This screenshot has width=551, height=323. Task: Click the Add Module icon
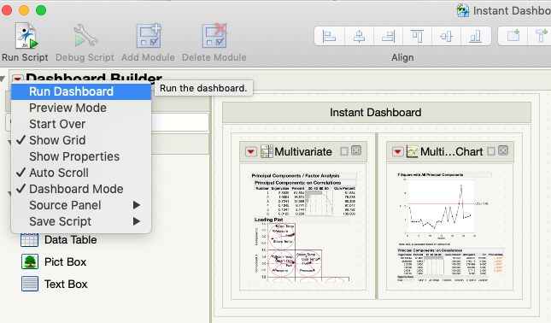click(x=149, y=36)
